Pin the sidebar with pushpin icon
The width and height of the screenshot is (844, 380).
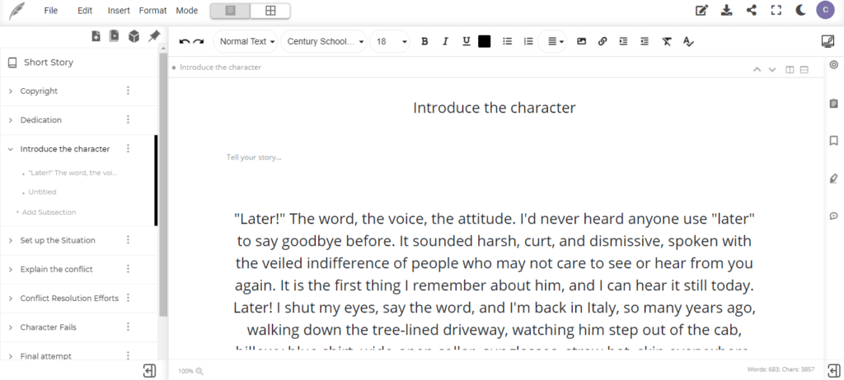pos(153,36)
